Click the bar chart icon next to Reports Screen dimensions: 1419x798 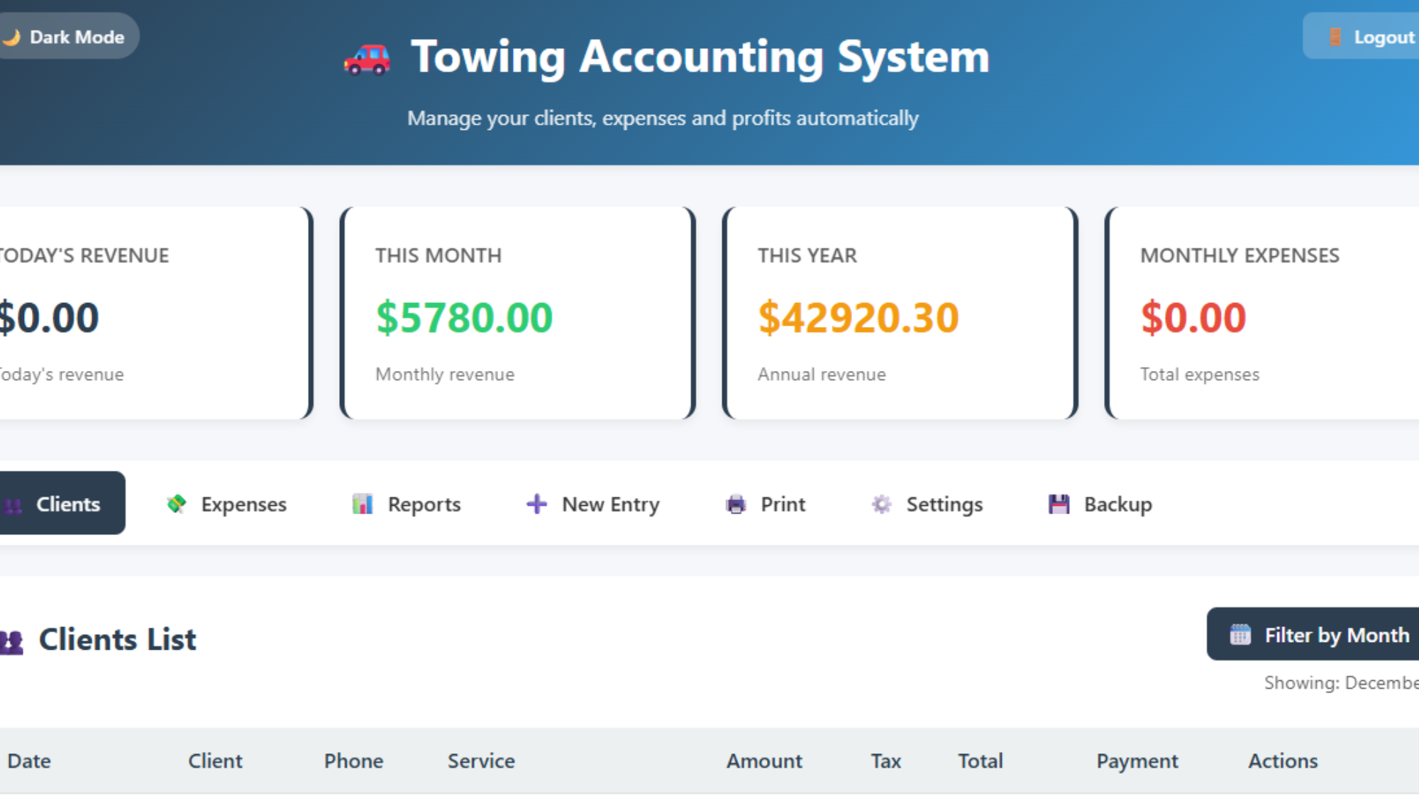362,504
